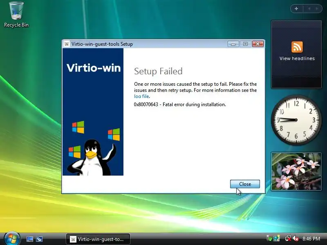Minimize the Virtio-win-guest-tools Setup window
The width and height of the screenshot is (327, 245).
(x=233, y=44)
